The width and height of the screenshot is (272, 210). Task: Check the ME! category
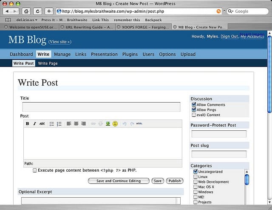tap(195, 197)
